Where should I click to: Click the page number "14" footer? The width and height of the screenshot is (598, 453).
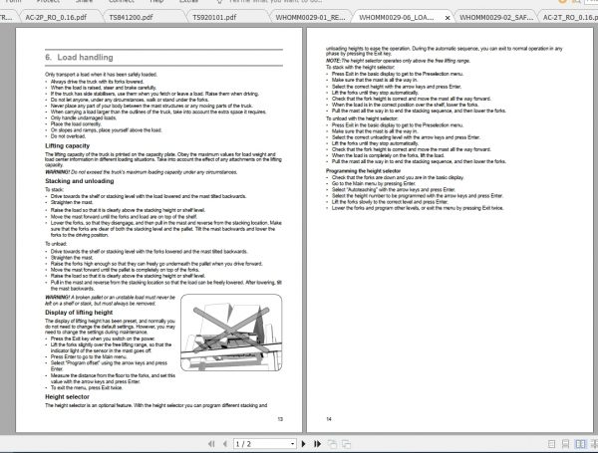pos(329,419)
